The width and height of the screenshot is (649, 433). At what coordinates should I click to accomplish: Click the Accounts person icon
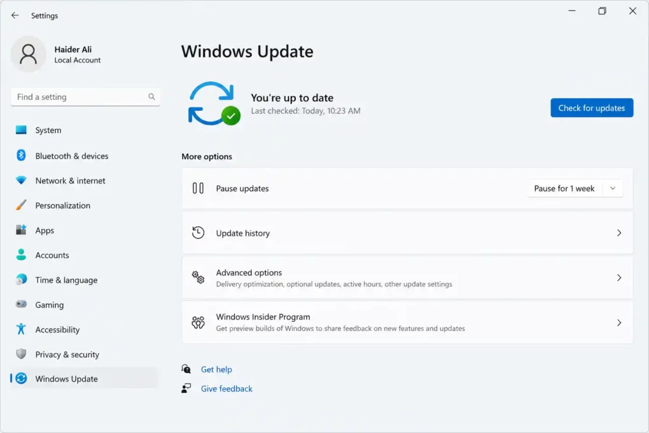pos(21,255)
